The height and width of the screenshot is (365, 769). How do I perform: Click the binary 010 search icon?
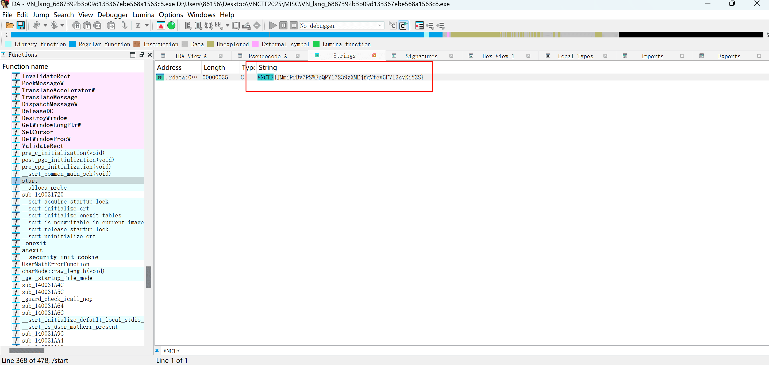coord(98,26)
